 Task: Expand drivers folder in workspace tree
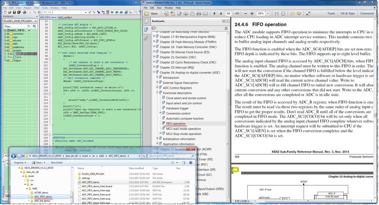pos(8,41)
